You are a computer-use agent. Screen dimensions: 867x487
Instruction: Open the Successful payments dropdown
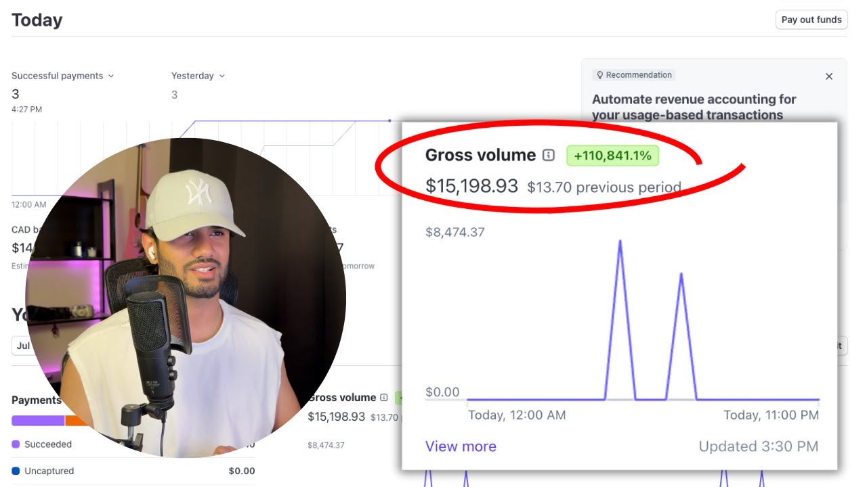tap(63, 76)
